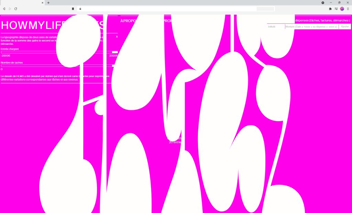Adjust the Nombre de taches slider

click(59, 66)
